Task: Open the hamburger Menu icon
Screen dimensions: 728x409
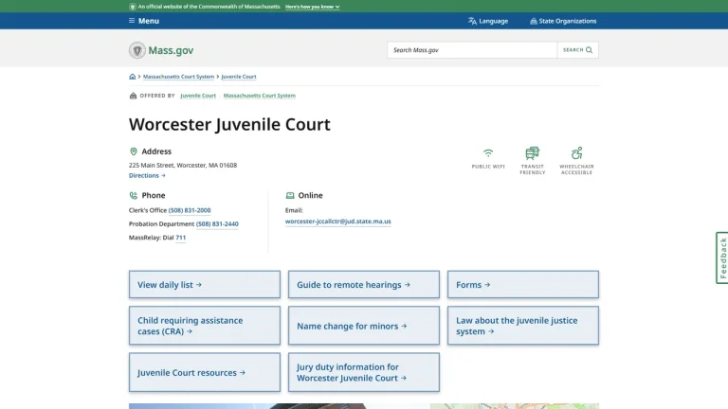Action: tap(132, 21)
